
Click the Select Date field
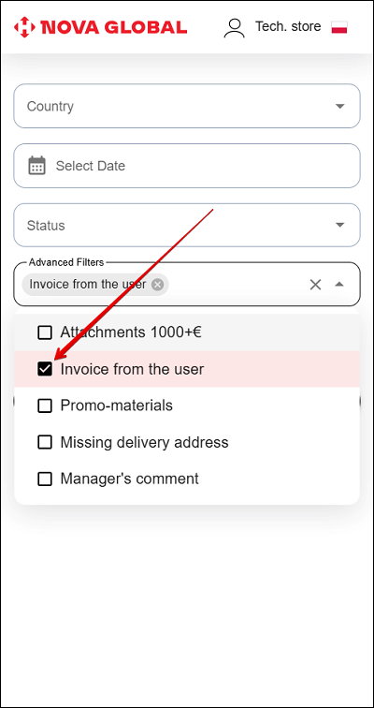(187, 166)
